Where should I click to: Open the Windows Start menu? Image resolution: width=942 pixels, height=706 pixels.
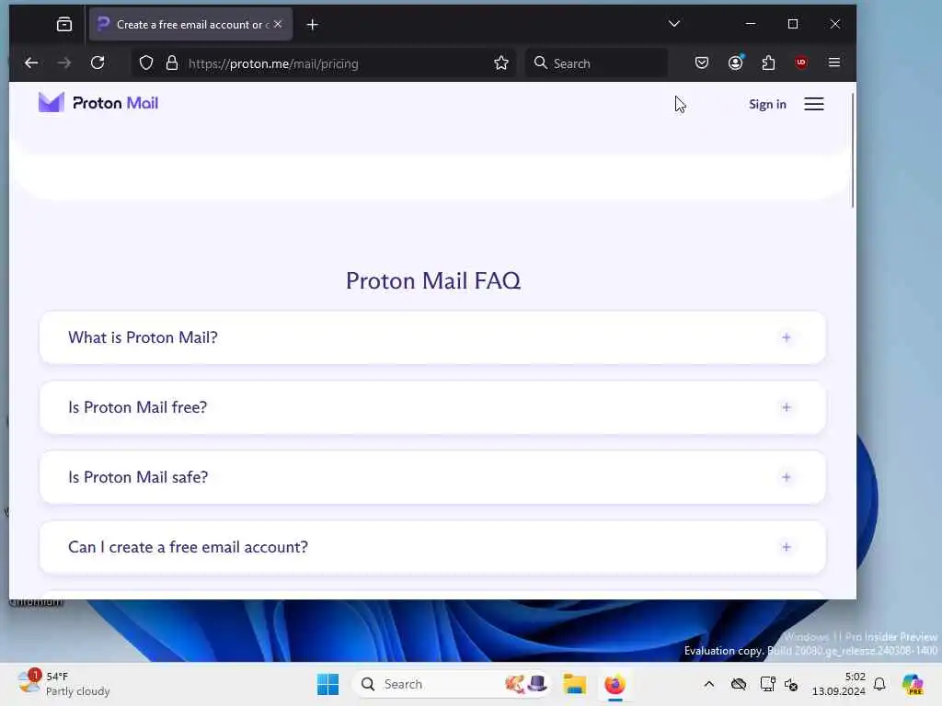[x=328, y=684]
